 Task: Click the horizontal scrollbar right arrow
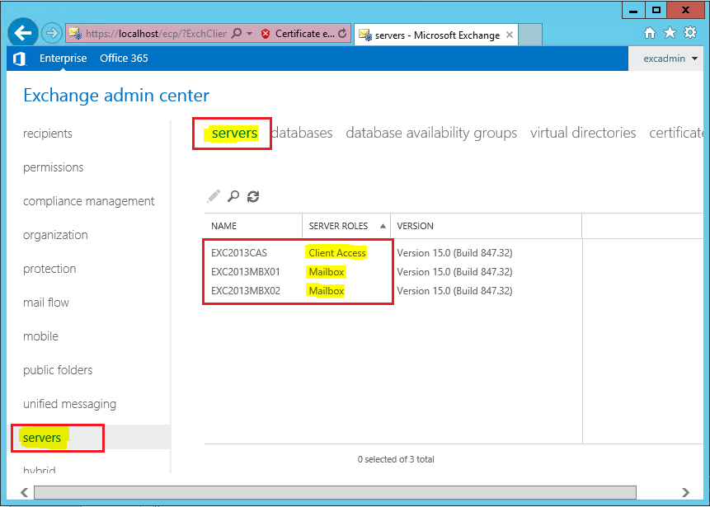[x=685, y=492]
